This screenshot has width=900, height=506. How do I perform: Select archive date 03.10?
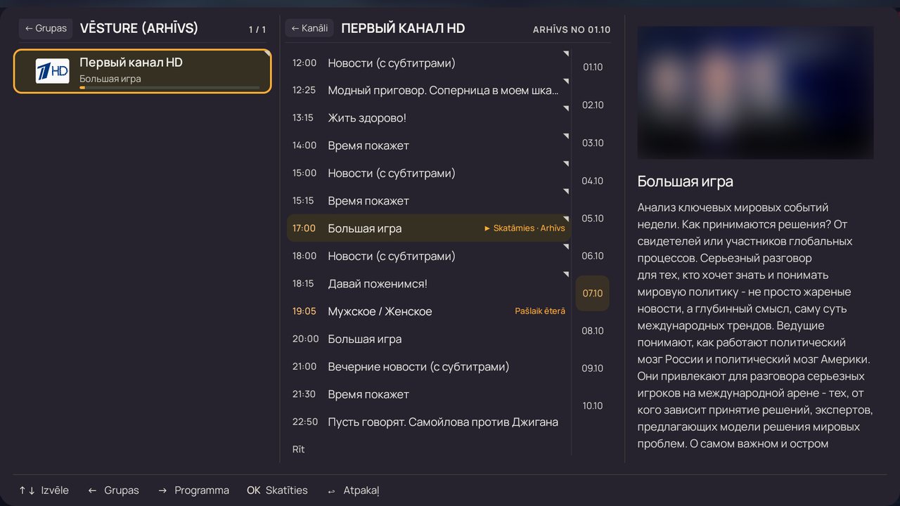click(x=593, y=143)
